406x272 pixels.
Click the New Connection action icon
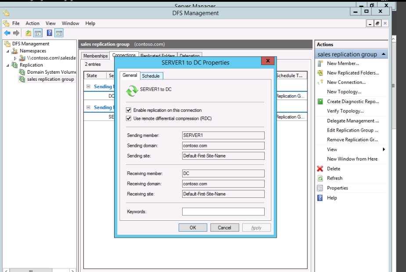coord(320,82)
